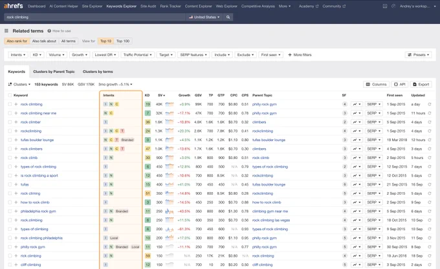This screenshot has height=269, width=440.
Task: Expand the Traffic Potential filter
Action: [137, 55]
